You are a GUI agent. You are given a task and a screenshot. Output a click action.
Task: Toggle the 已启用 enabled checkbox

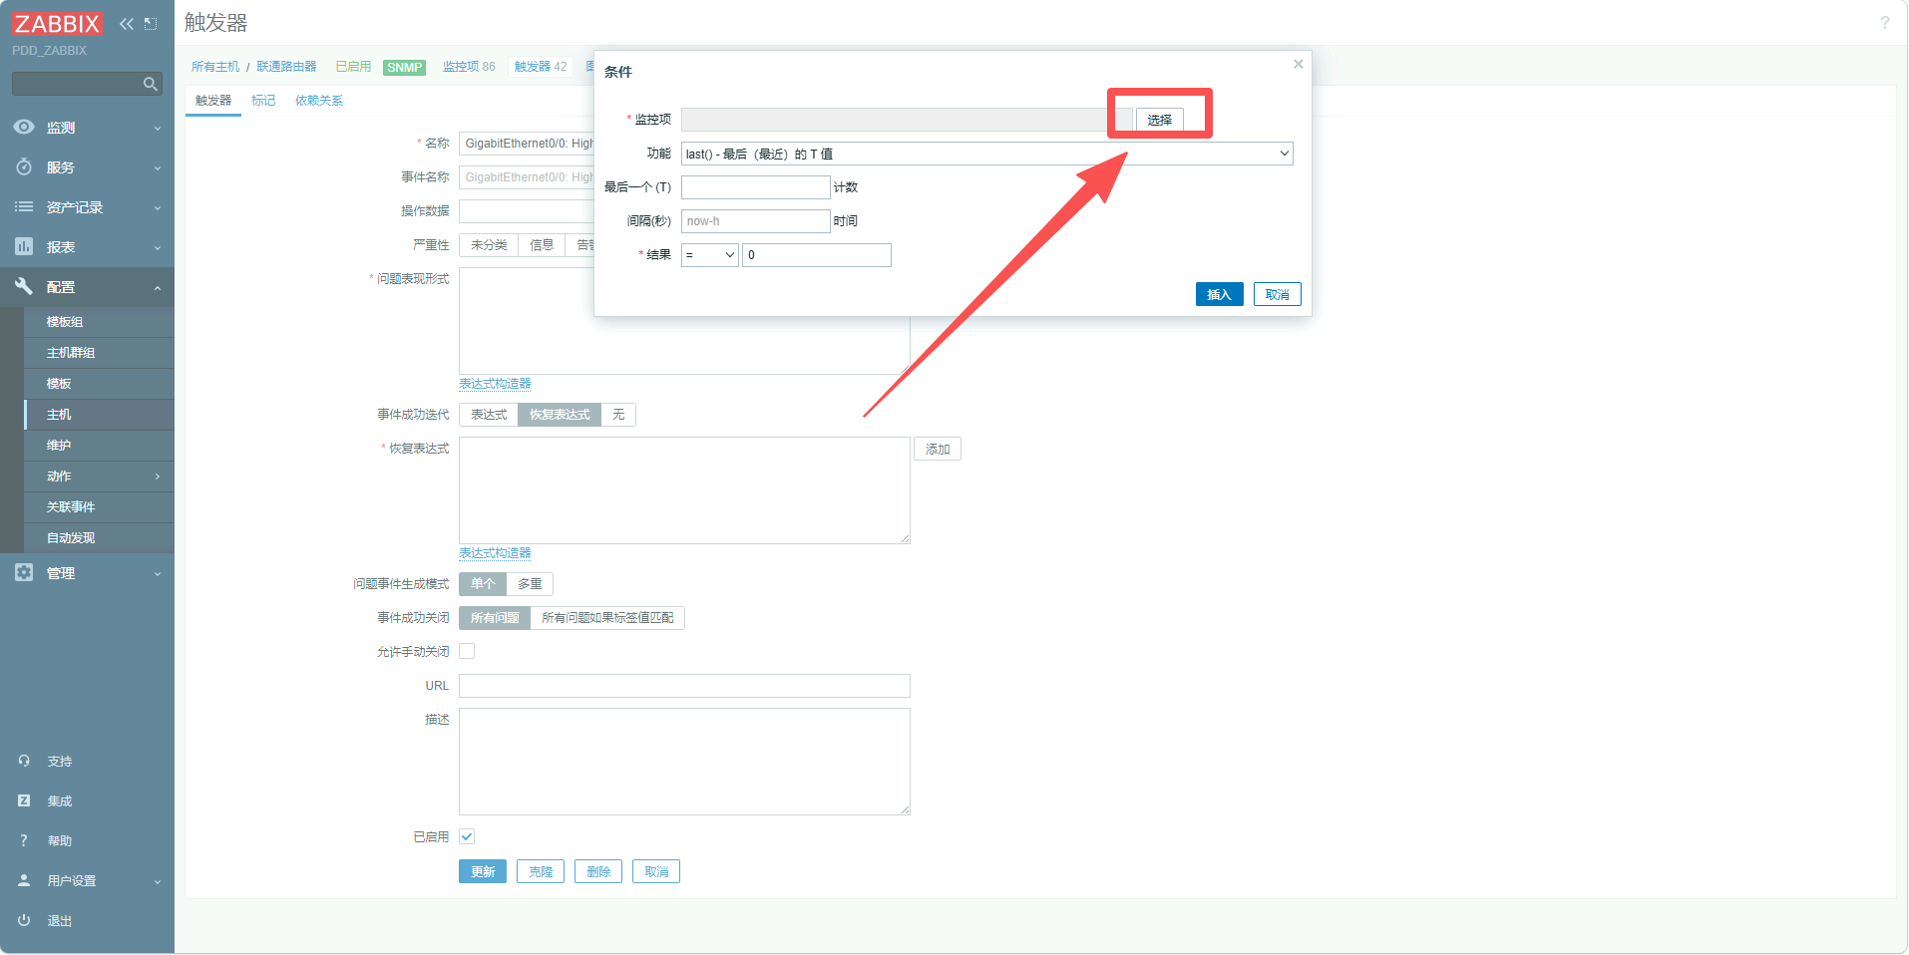[467, 836]
